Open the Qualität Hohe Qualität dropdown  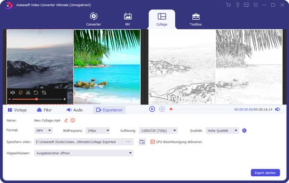(x=222, y=131)
